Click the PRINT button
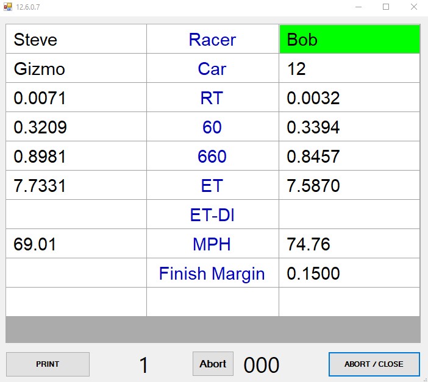The width and height of the screenshot is (428, 382). pos(48,364)
